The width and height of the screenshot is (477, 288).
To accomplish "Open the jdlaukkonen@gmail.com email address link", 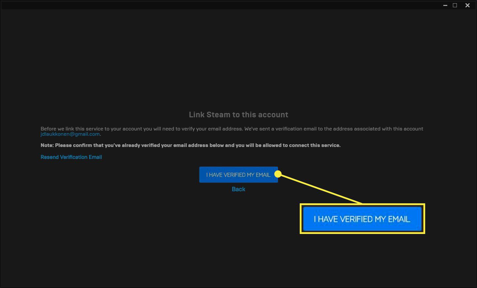I will 70,134.
